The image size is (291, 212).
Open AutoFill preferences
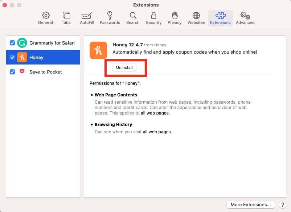[x=87, y=18]
